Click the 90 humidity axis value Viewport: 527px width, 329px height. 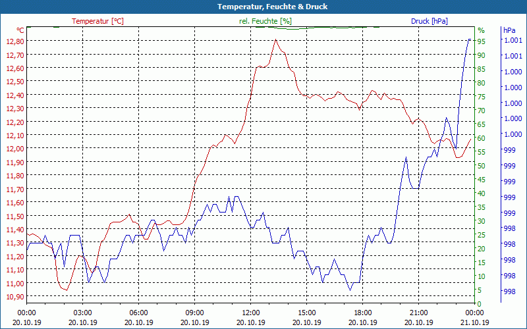coord(482,55)
